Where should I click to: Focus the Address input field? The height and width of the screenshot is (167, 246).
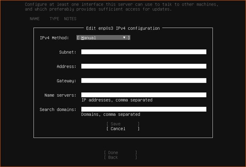point(144,66)
